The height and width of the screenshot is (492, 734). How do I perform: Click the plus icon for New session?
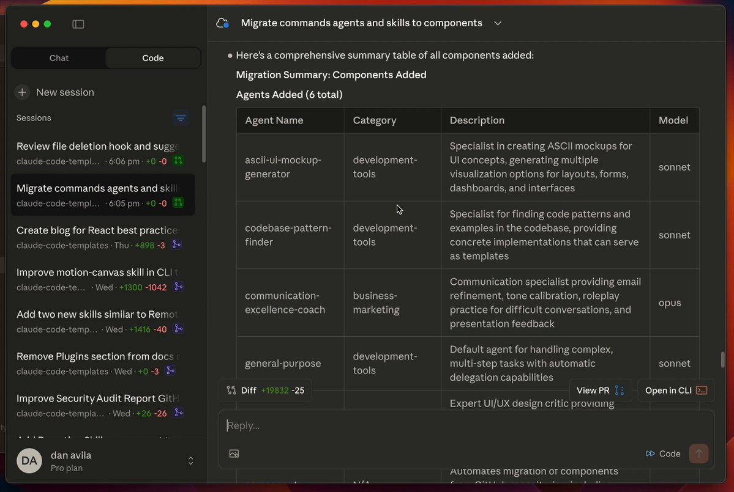tap(22, 92)
